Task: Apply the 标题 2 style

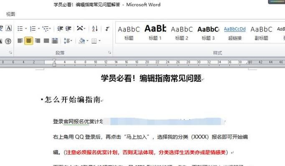Action: click(182, 33)
